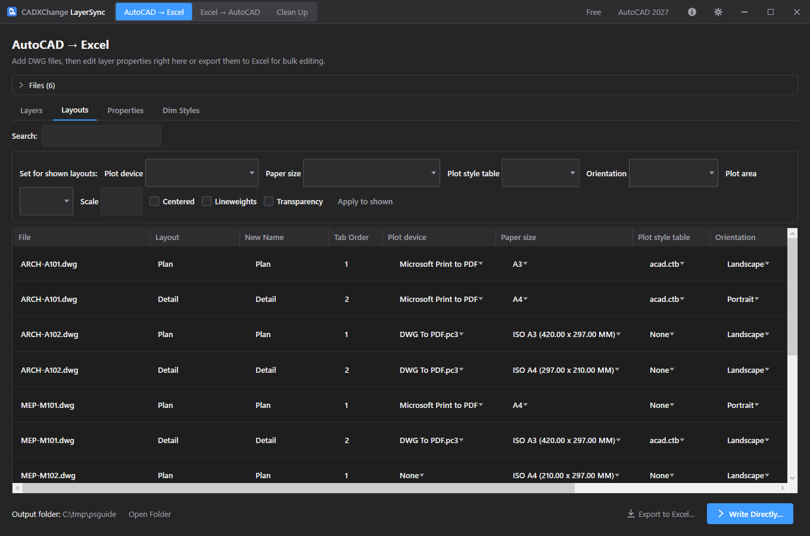Click Export to Excel
810x536 pixels.
(x=661, y=514)
